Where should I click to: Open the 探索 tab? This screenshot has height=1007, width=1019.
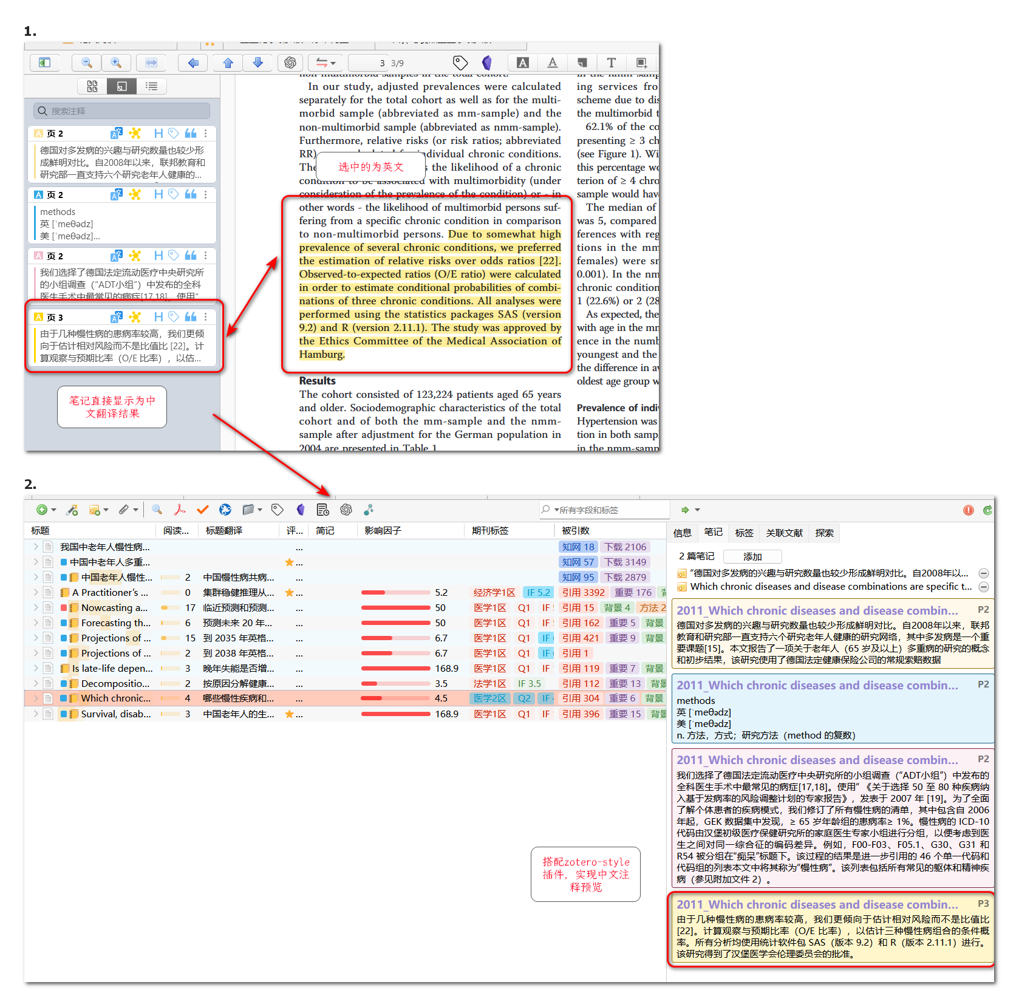tap(825, 533)
